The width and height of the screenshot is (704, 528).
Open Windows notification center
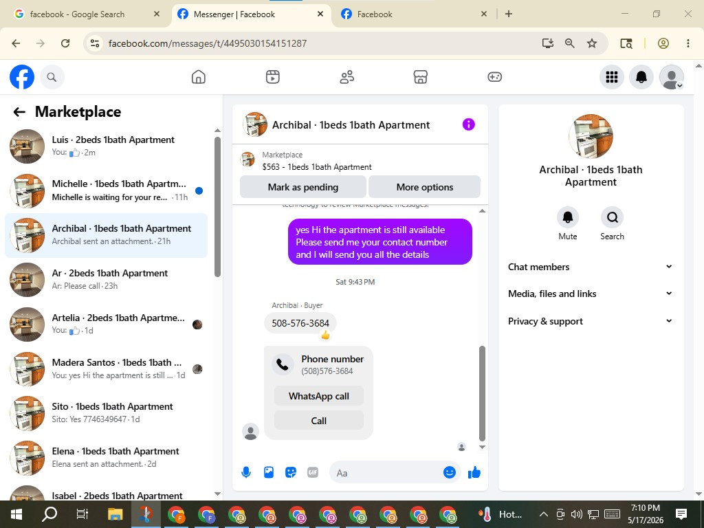(x=681, y=514)
